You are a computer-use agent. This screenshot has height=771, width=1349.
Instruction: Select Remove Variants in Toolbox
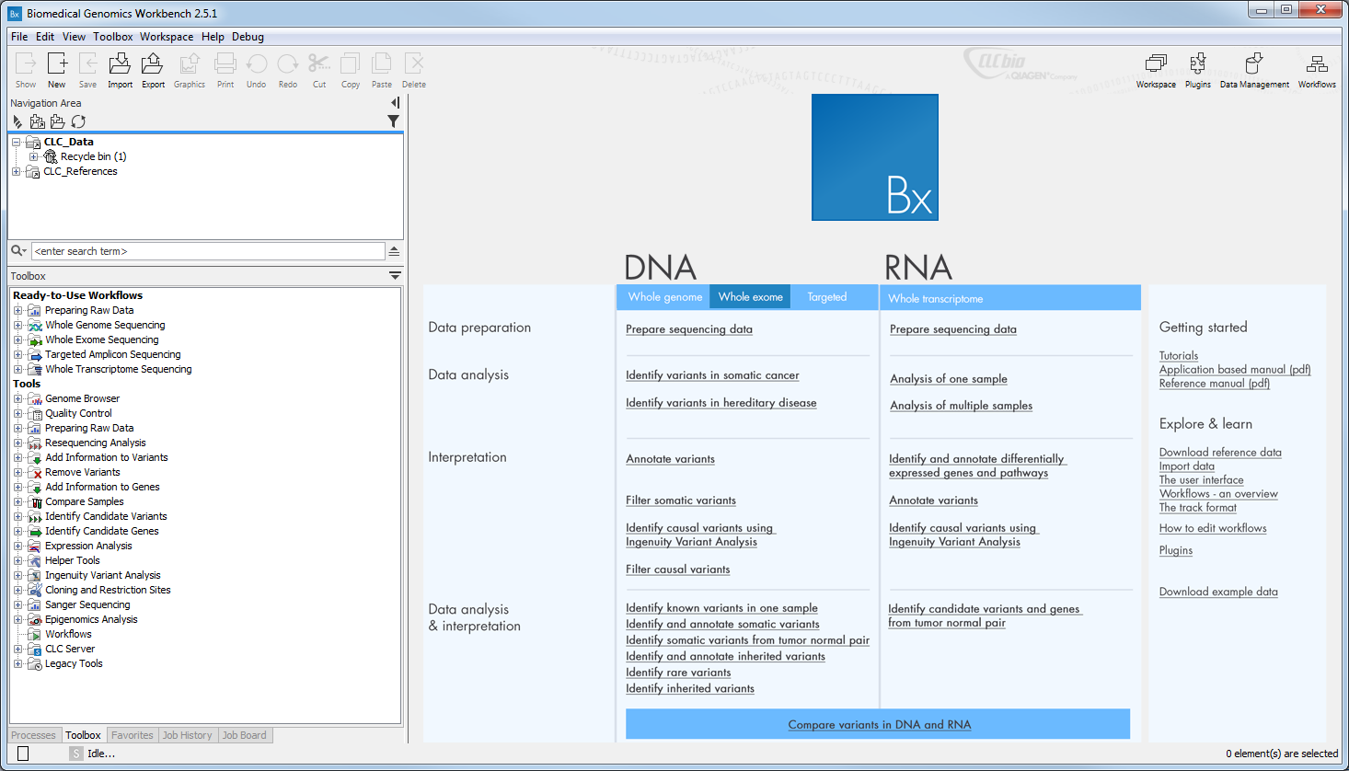tap(83, 472)
